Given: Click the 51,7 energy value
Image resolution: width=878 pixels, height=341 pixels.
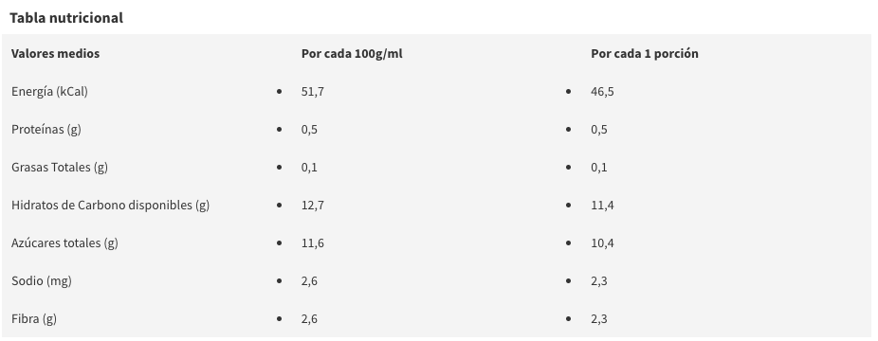Looking at the screenshot, I should (313, 92).
